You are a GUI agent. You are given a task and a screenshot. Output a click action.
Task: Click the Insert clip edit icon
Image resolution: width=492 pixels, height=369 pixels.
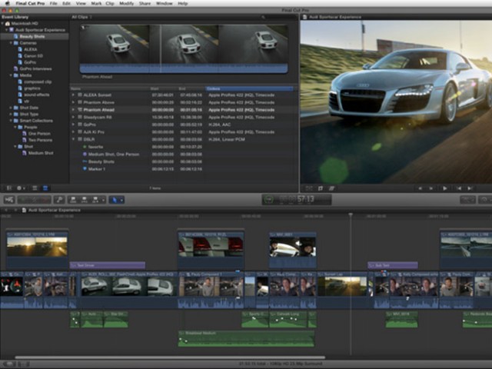pos(84,200)
